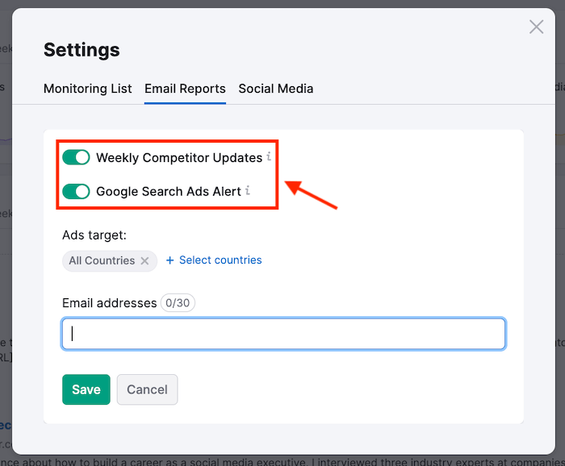
Task: Switch to the Monitoring List tab
Action: pyautogui.click(x=87, y=89)
